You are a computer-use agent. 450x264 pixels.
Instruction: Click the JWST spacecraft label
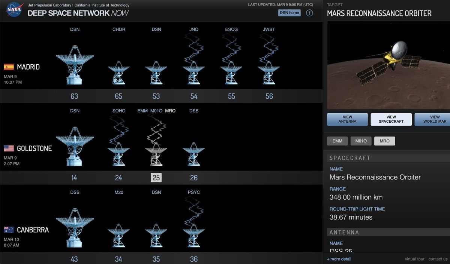pyautogui.click(x=269, y=29)
